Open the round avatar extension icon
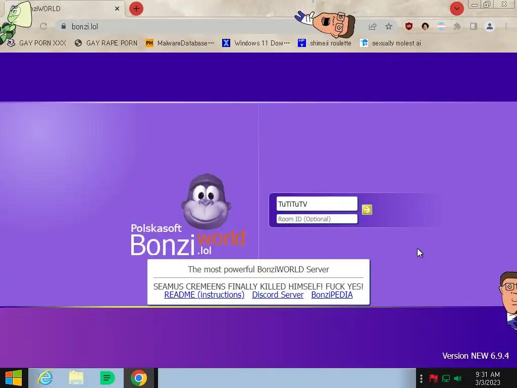Screen dimensions: 517x388 425,26
